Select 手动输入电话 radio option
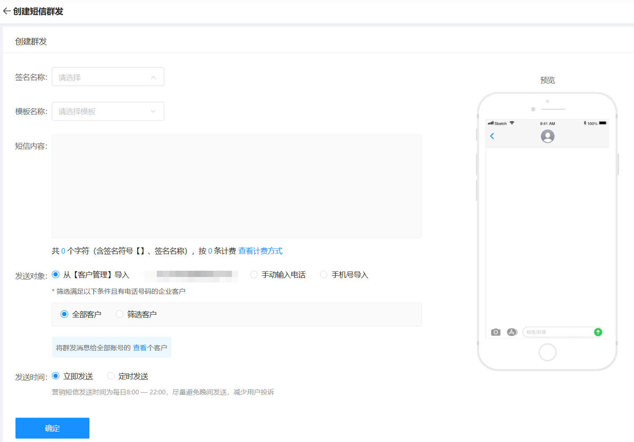 coord(254,274)
